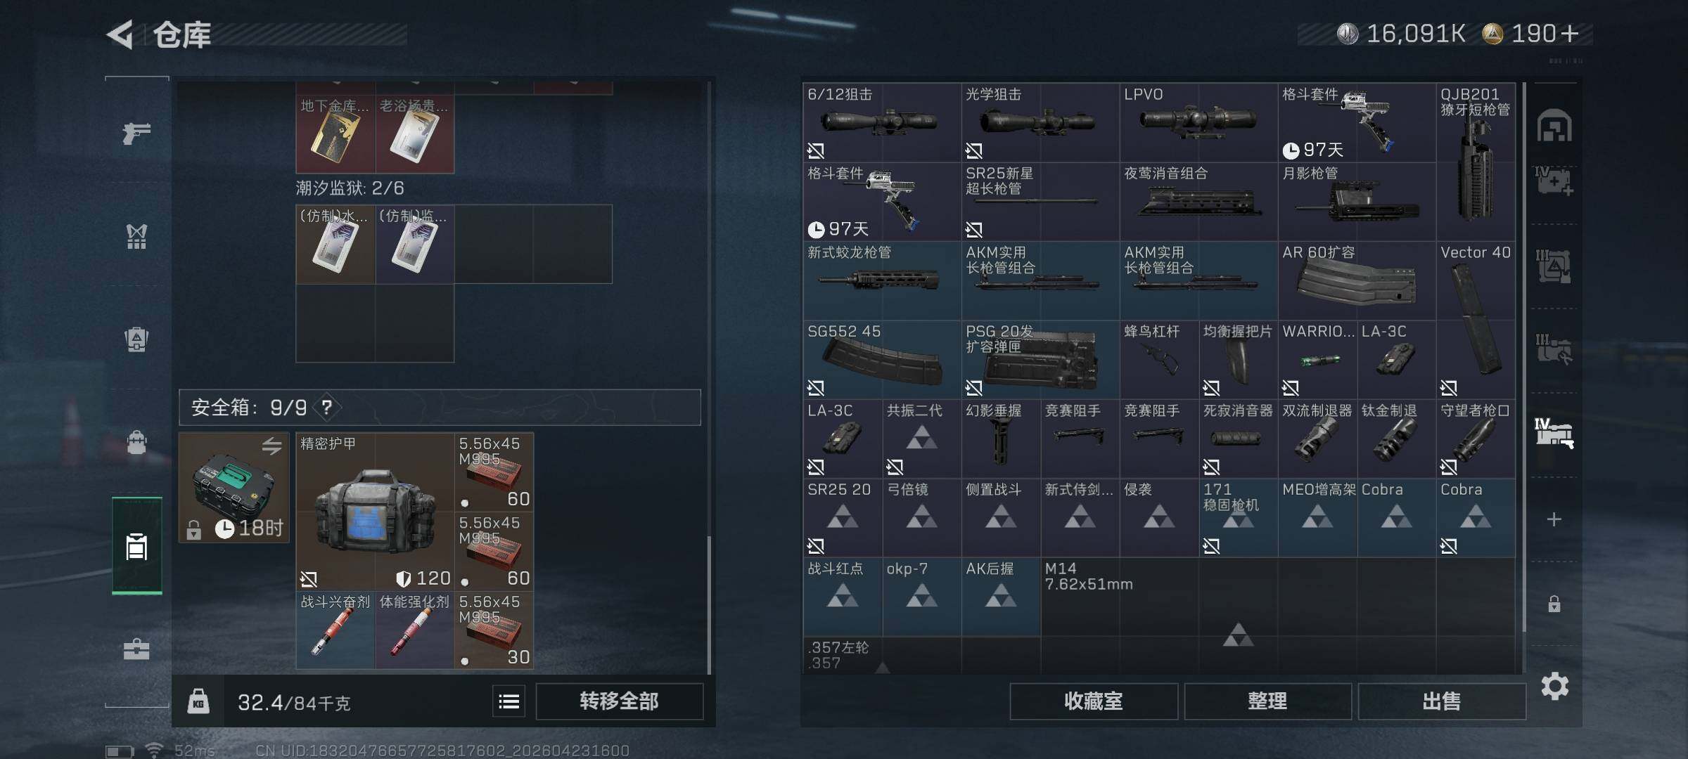Click the 整理 sort button
Screen dimensions: 1688x759
1267,701
